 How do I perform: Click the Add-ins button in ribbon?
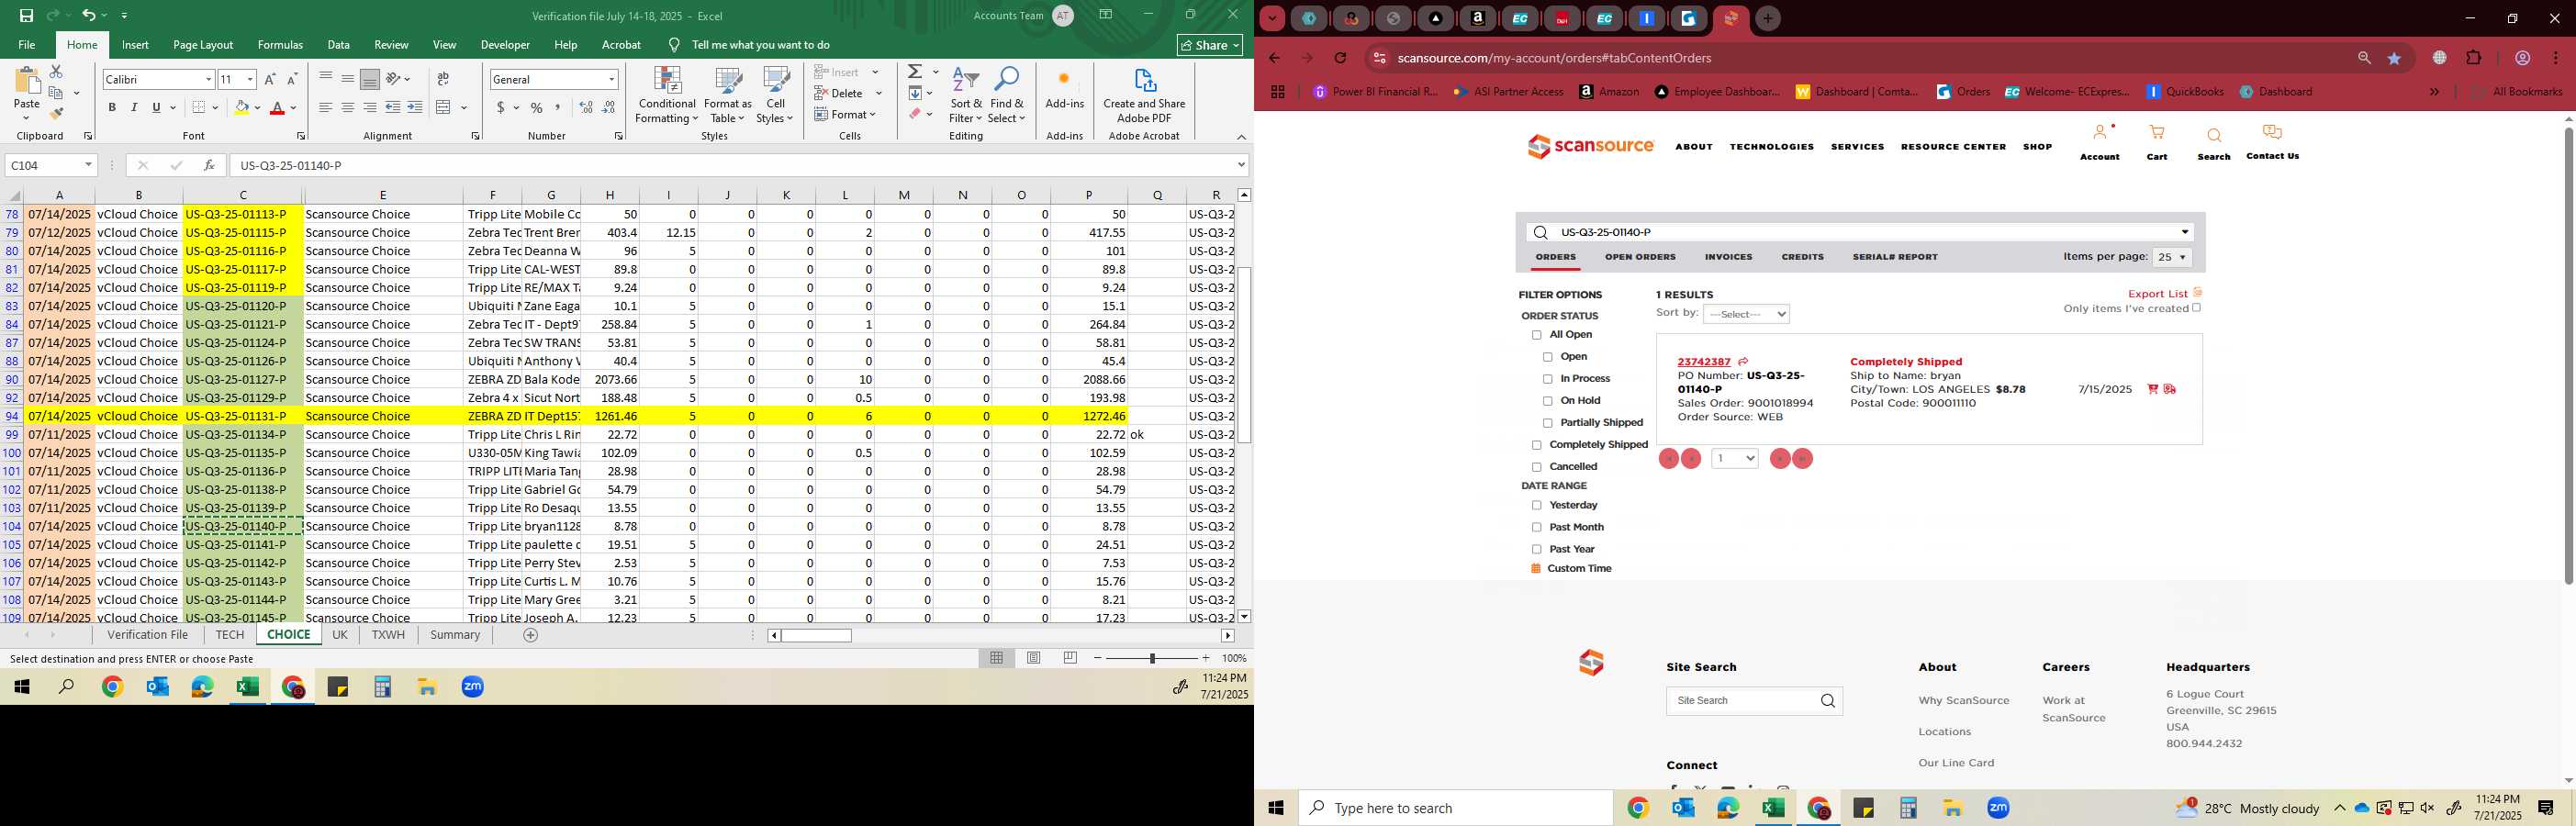pyautogui.click(x=1064, y=90)
